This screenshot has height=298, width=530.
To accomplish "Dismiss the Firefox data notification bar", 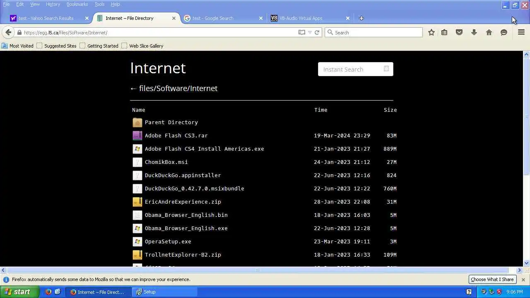I will point(523,280).
